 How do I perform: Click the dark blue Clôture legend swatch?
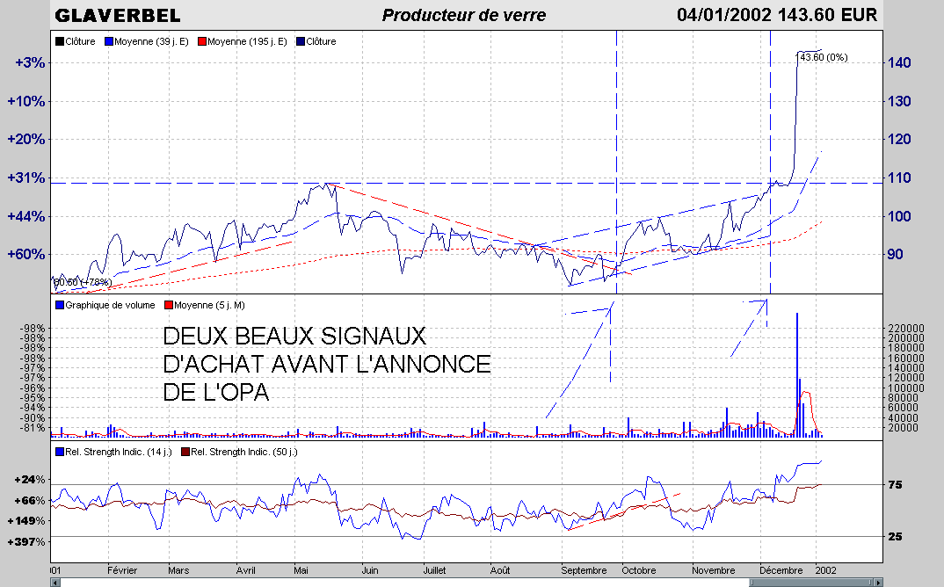[x=301, y=41]
